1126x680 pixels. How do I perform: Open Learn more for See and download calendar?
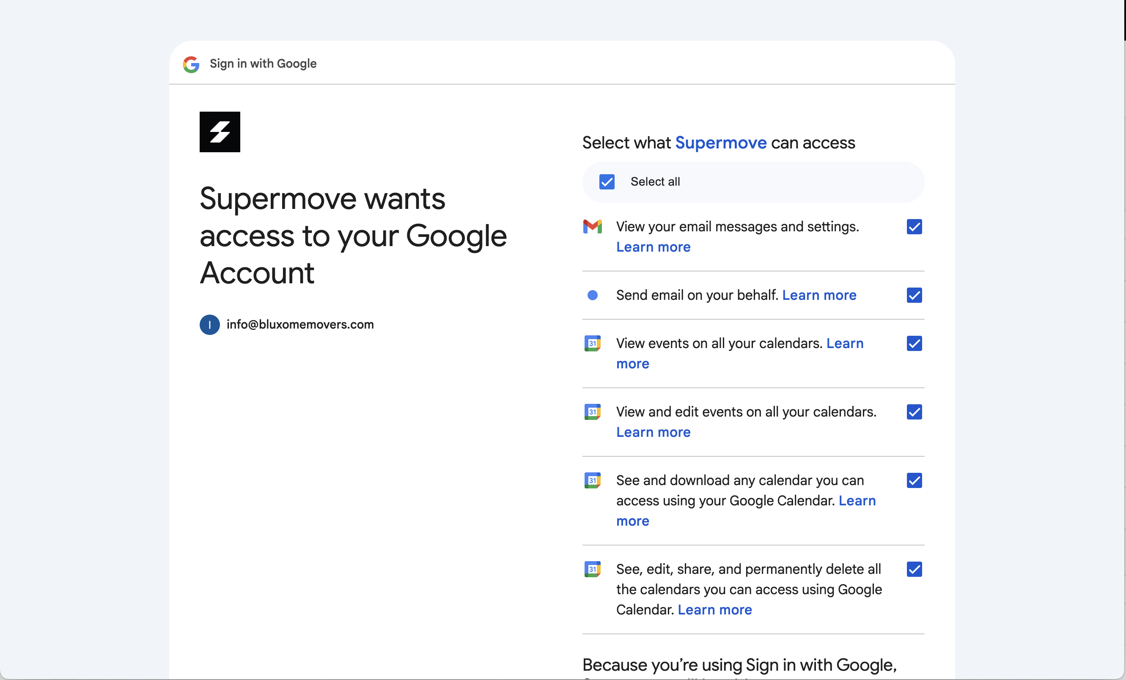pos(857,500)
